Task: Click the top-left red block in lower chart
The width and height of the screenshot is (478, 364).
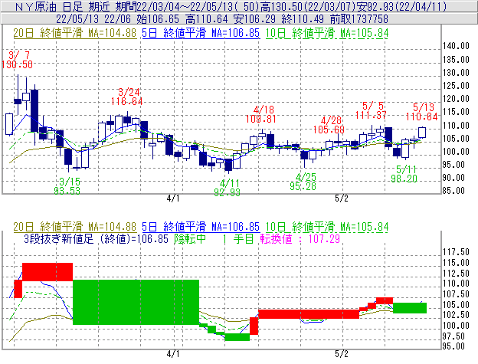Action: pos(47,272)
